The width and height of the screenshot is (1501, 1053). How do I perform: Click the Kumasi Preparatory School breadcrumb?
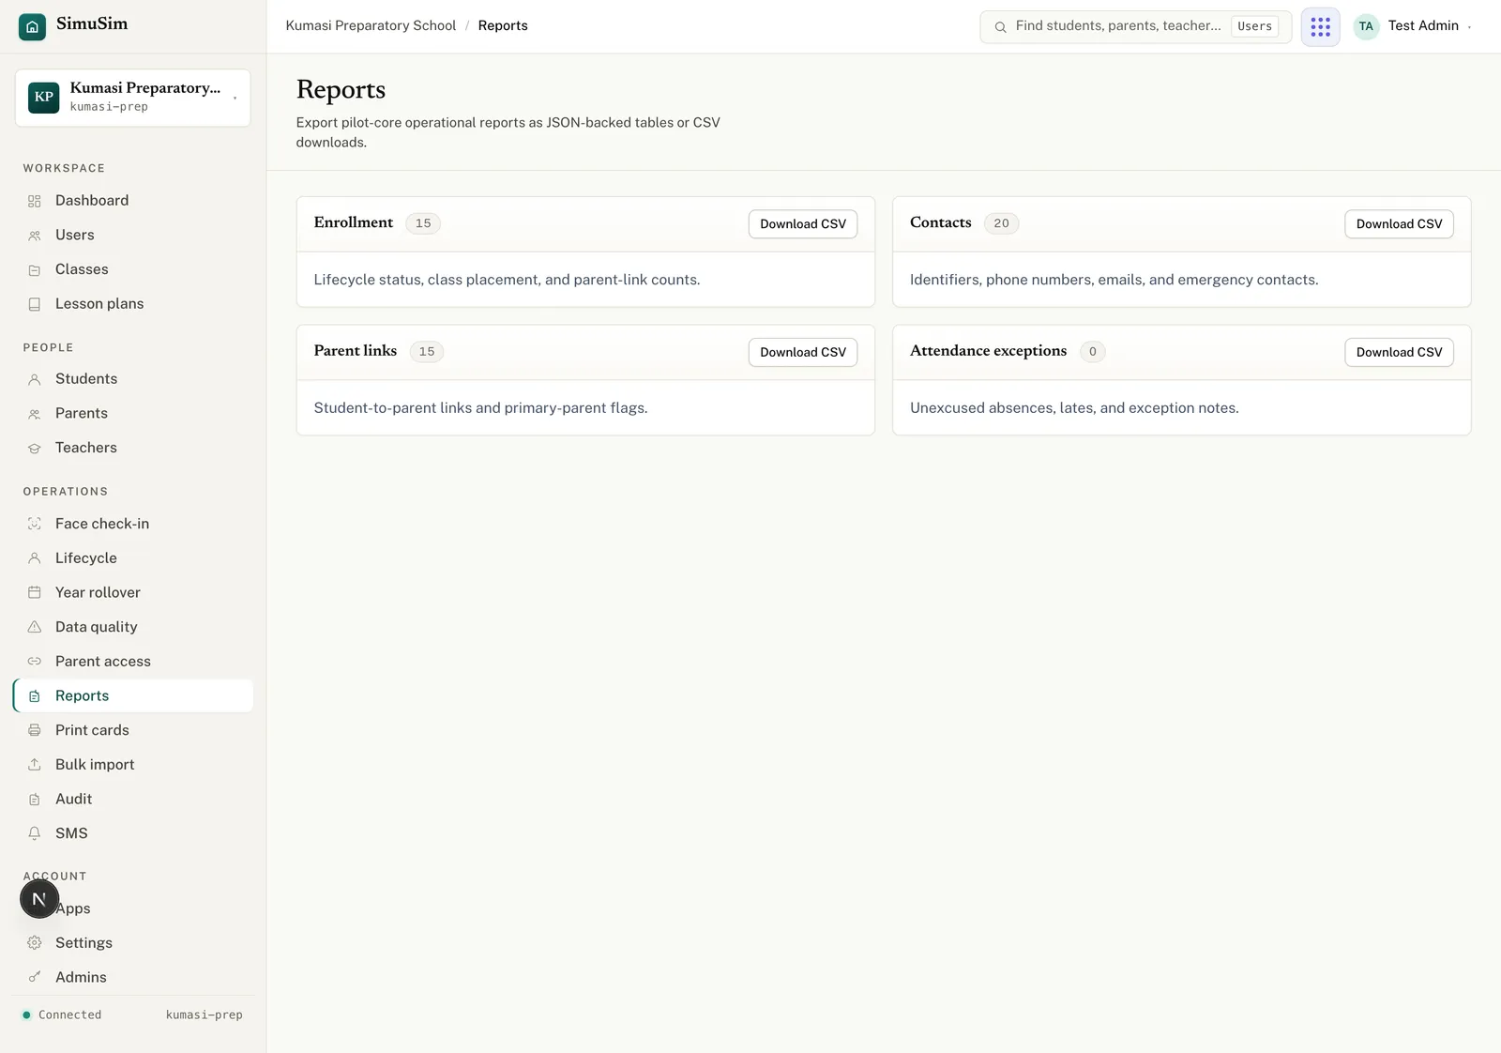coord(371,26)
